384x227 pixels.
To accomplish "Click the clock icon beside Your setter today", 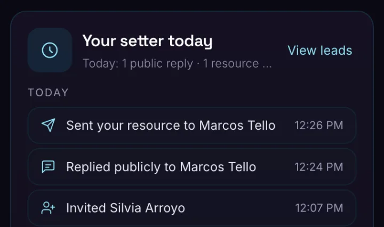I will 50,51.
